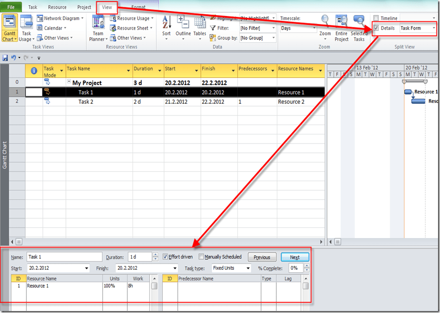The height and width of the screenshot is (313, 440).
Task: Open the Task Form details dropdown
Action: tap(433, 28)
